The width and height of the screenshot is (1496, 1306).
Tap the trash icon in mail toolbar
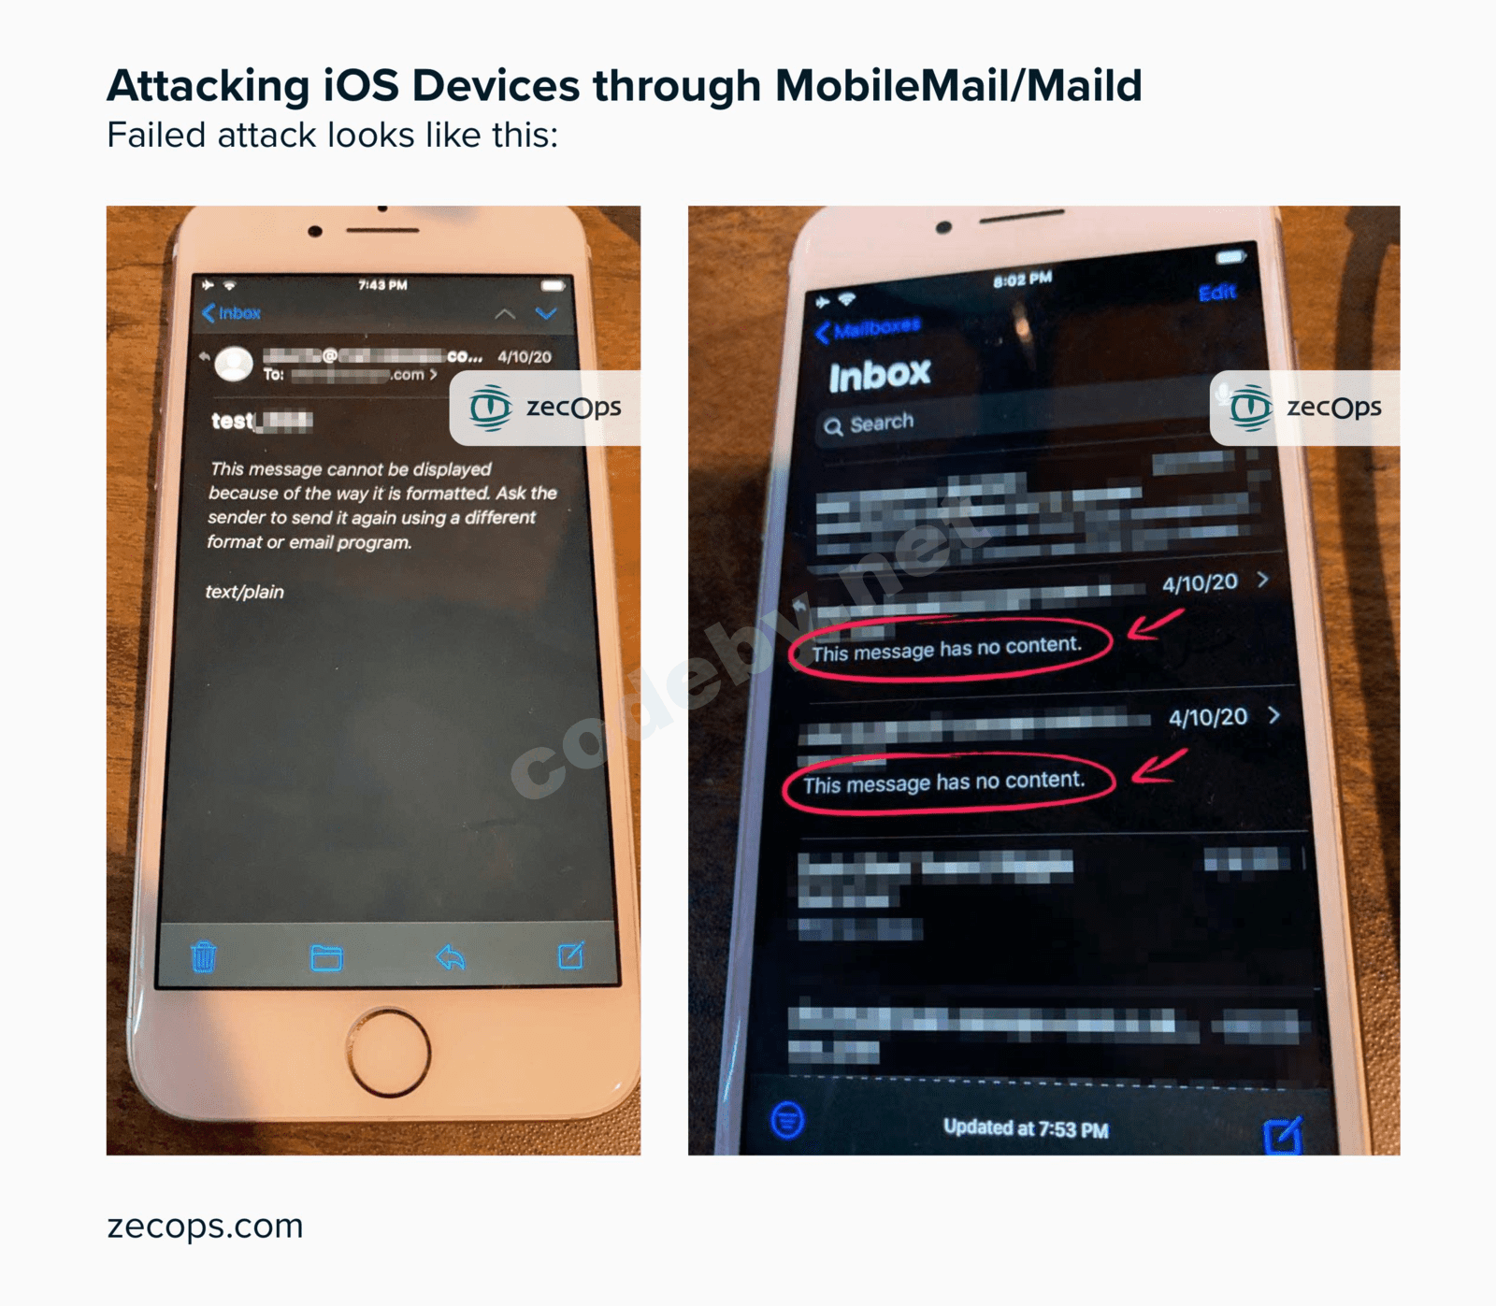tap(204, 956)
